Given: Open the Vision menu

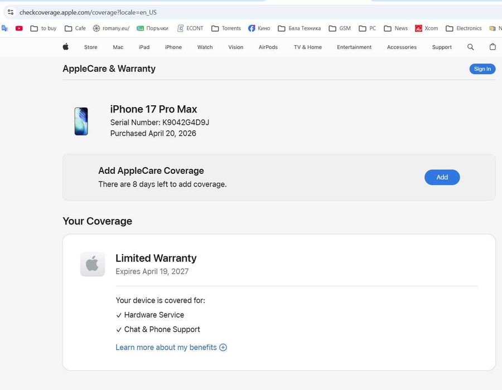Looking at the screenshot, I should click(235, 47).
